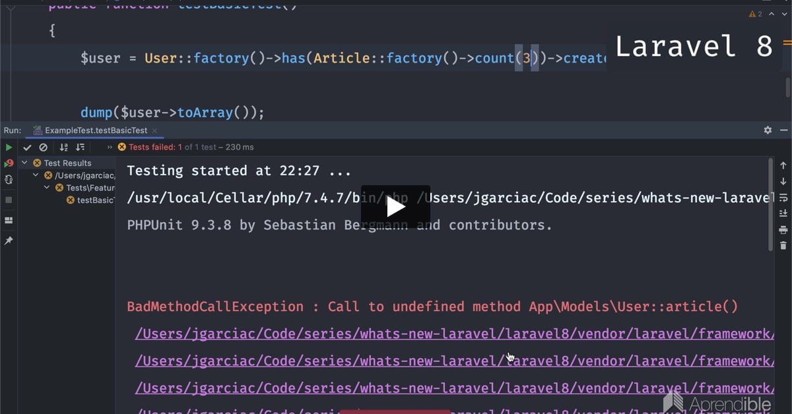Toggle Show Ignored tests filter
Image resolution: width=792 pixels, height=414 pixels.
pos(44,148)
